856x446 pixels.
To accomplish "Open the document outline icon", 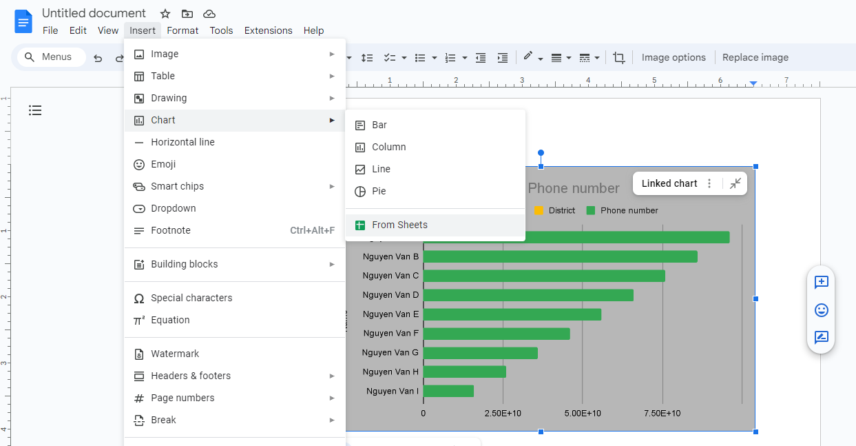I will [35, 110].
